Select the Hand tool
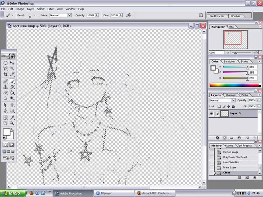 pyautogui.click(x=5, y=123)
